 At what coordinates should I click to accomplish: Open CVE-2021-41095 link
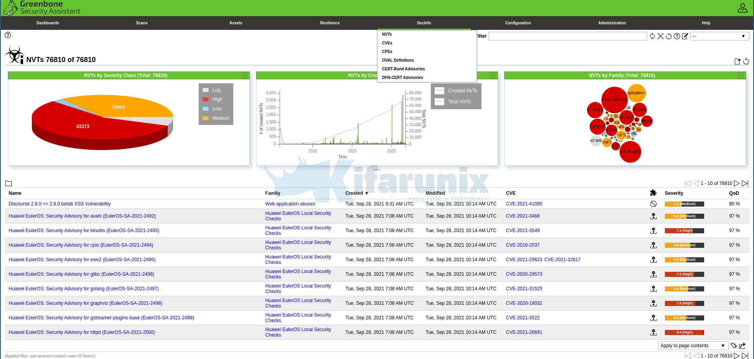click(524, 204)
